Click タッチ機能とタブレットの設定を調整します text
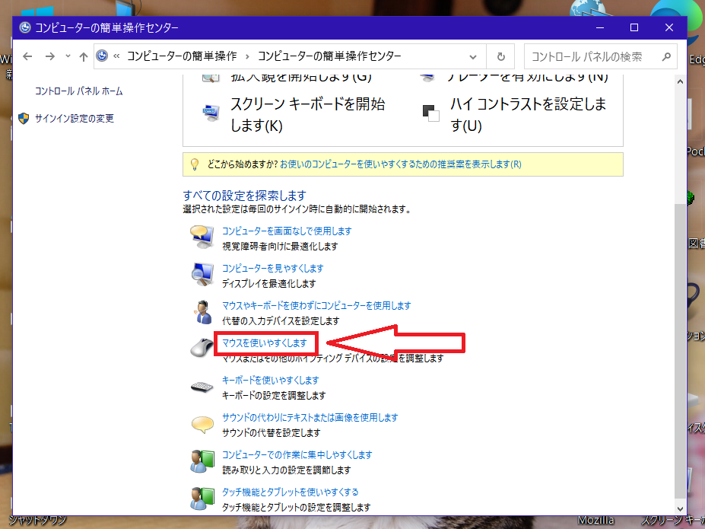 [297, 508]
